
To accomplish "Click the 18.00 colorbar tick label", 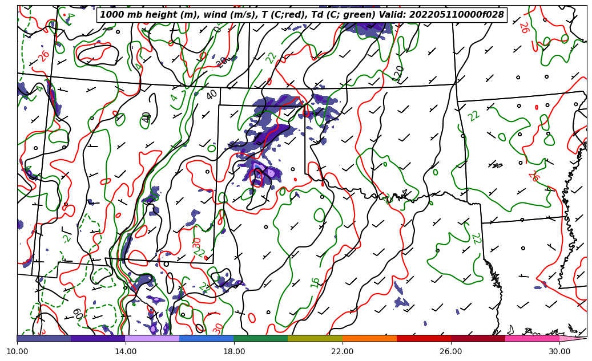I will tap(234, 352).
